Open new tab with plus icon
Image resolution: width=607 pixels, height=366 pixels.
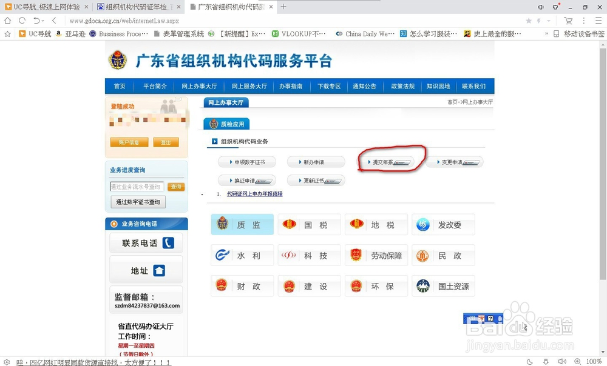point(283,7)
